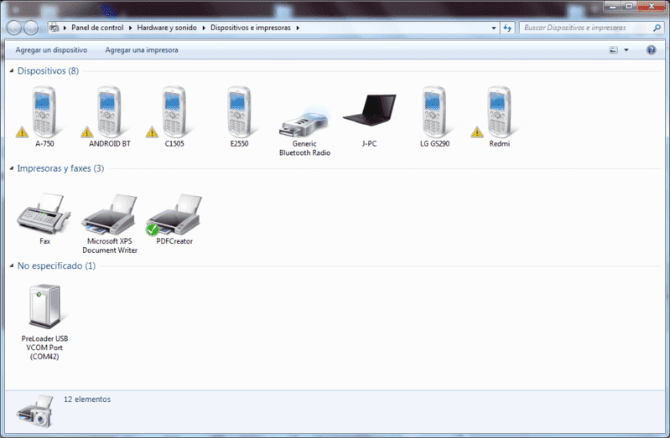670x438 pixels.
Task: Open the address bar history dropdown
Action: pos(494,28)
